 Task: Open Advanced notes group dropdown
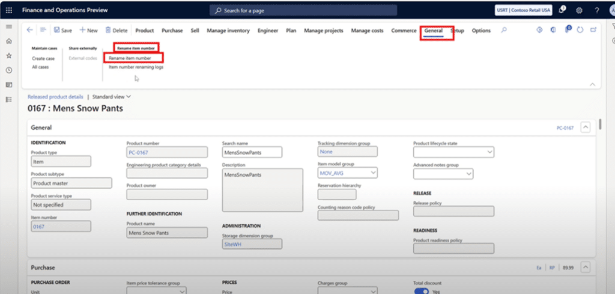click(x=468, y=174)
